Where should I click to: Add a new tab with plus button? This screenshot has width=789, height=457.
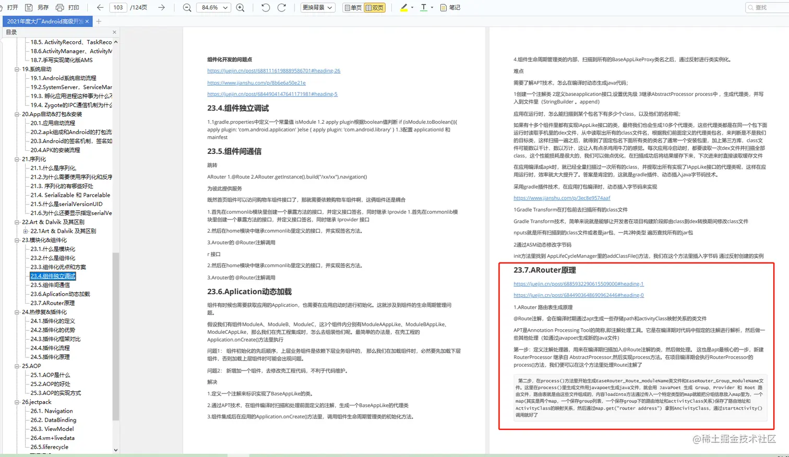tap(99, 21)
